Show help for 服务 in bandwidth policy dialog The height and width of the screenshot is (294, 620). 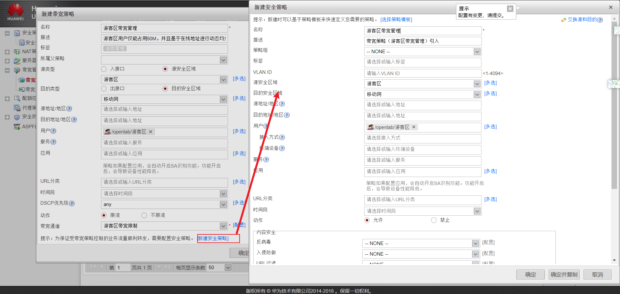point(53,142)
